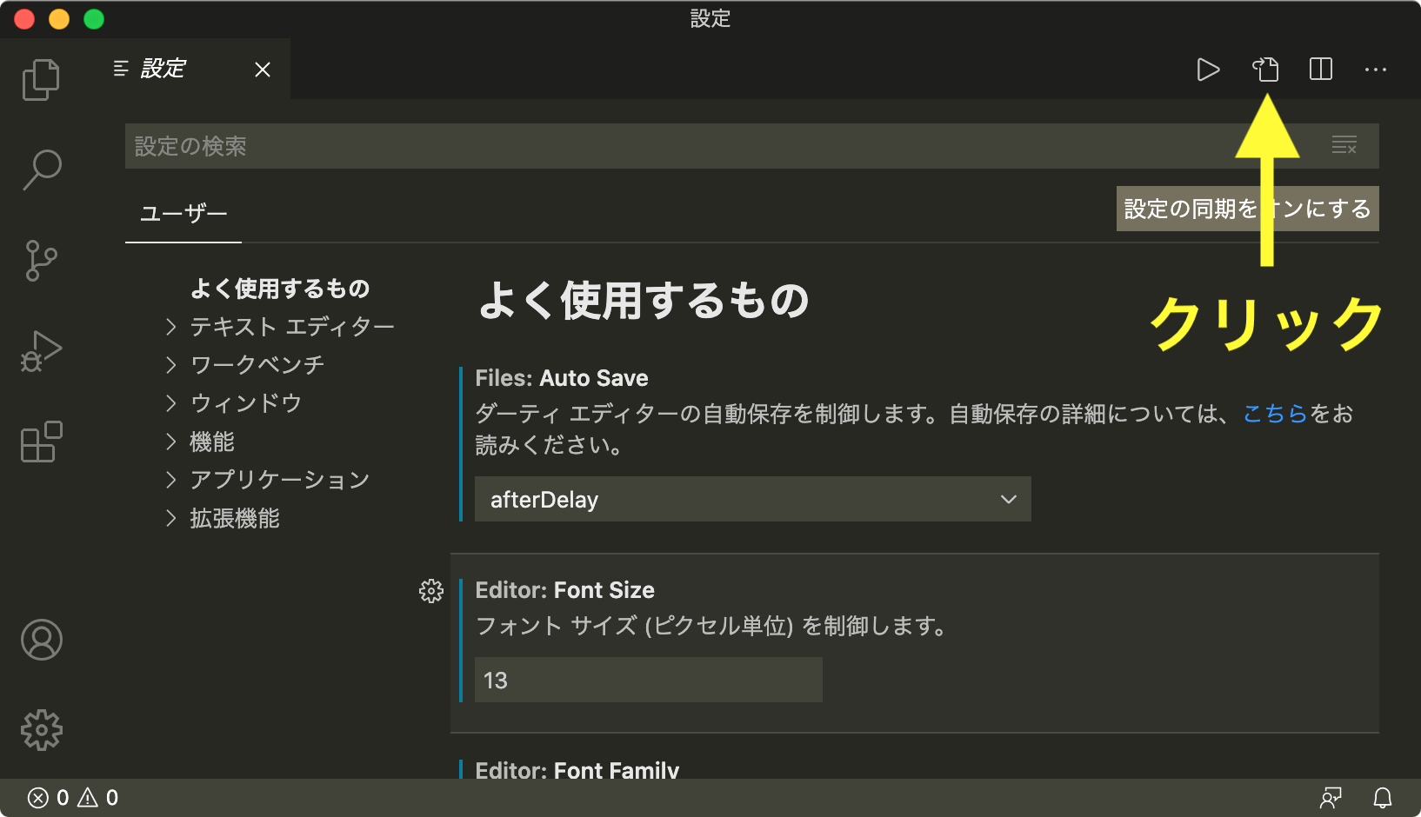This screenshot has height=817, width=1421.
Task: Click the Run and Debug icon
Action: click(x=40, y=350)
